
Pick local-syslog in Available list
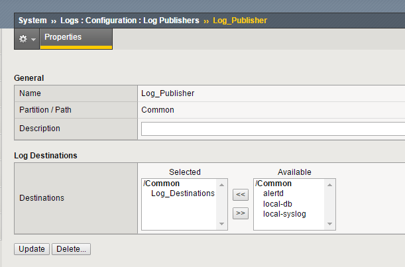(x=284, y=213)
